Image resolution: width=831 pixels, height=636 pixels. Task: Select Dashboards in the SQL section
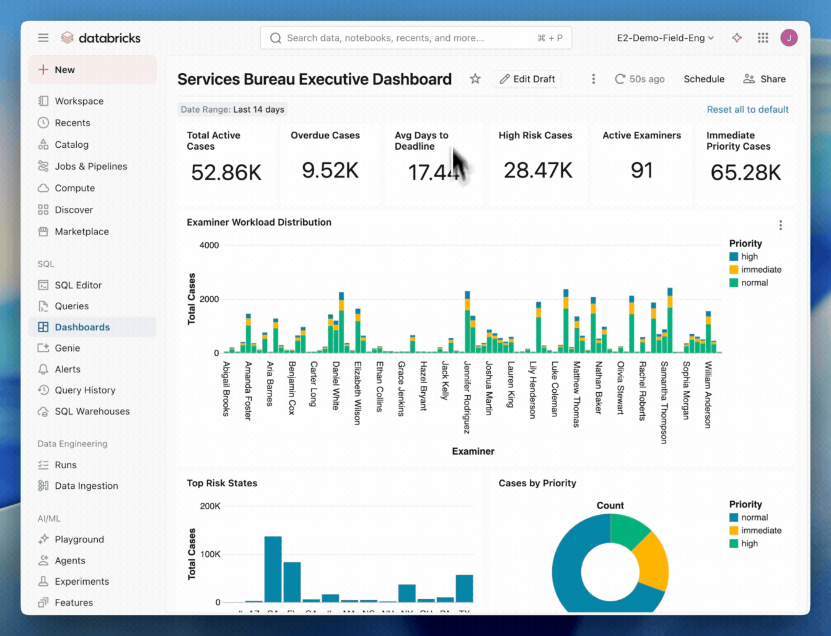pyautogui.click(x=82, y=327)
